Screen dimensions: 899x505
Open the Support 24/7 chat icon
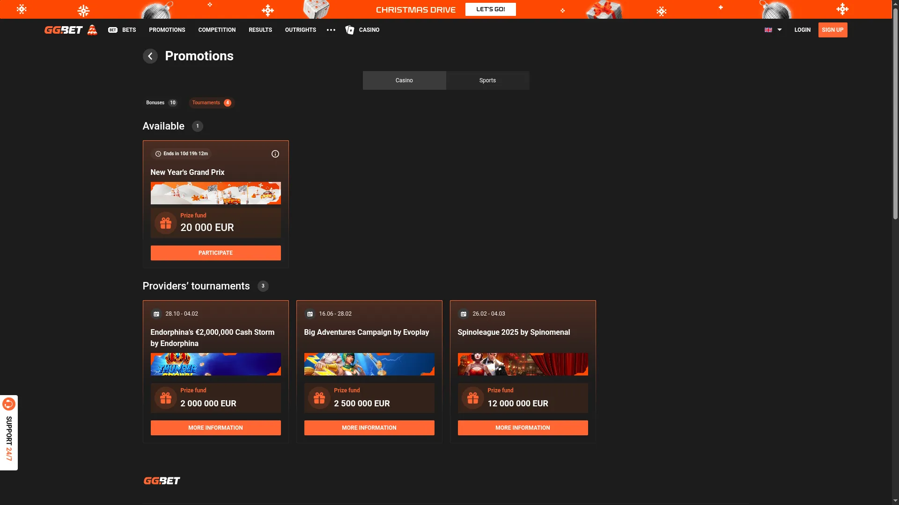(x=9, y=403)
